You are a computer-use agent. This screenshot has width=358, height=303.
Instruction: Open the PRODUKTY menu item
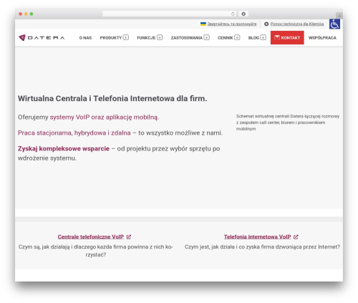[x=111, y=38]
